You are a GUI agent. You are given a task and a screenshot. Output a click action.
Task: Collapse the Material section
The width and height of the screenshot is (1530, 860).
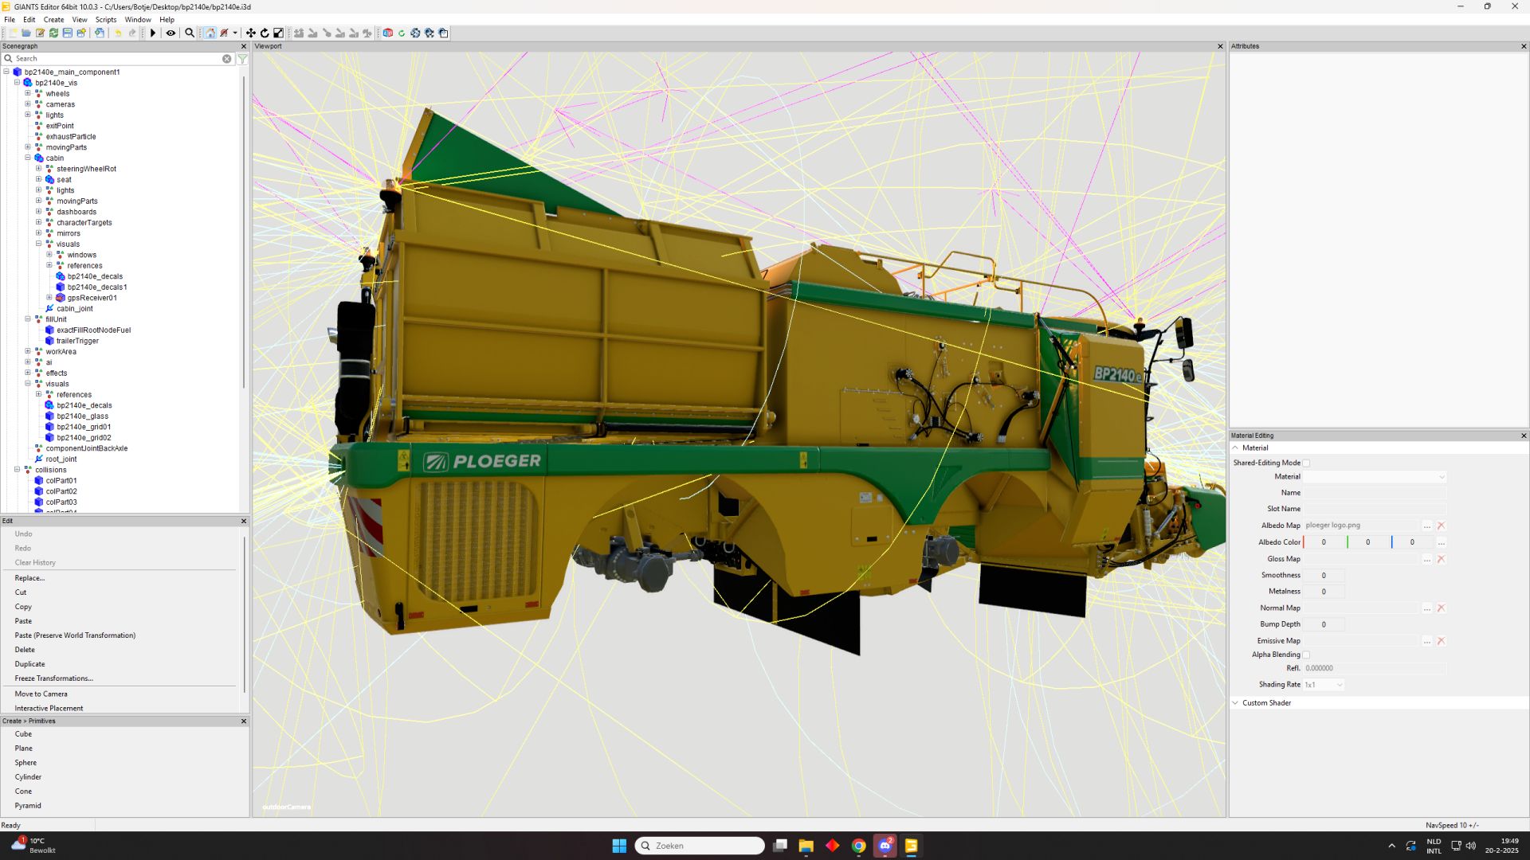point(1236,448)
